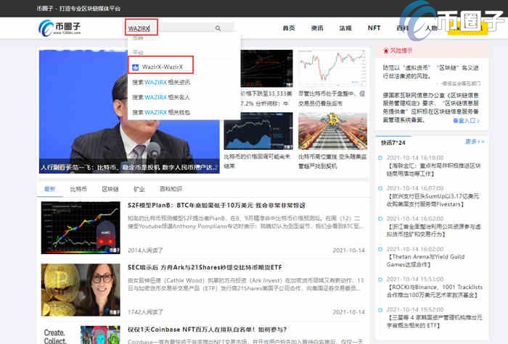
Task: Open the 尽管比特币处于盘整中 article caption
Action: (332, 98)
